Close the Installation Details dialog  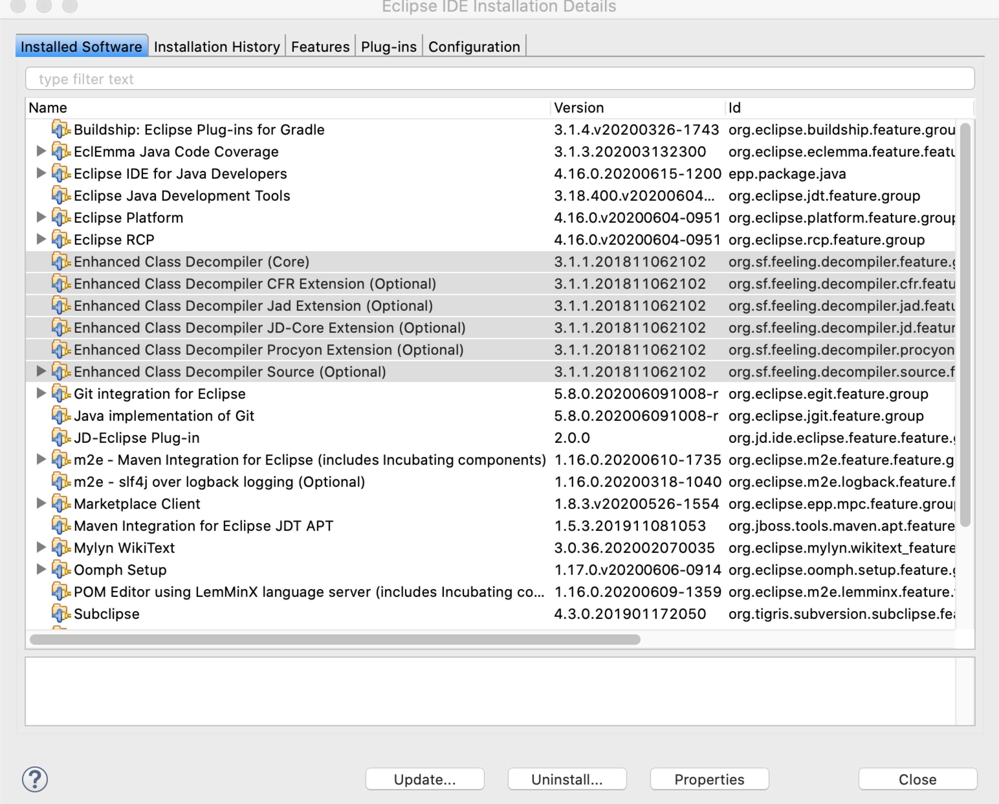pyautogui.click(x=917, y=779)
